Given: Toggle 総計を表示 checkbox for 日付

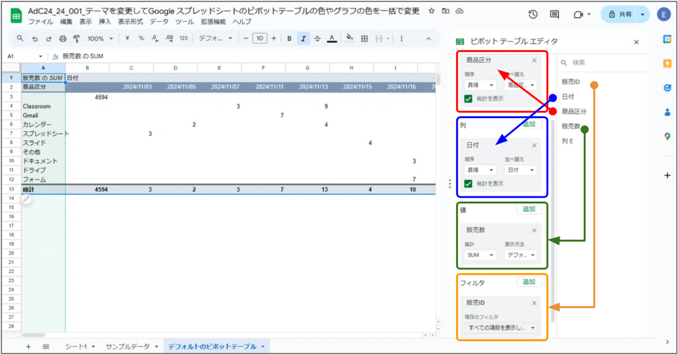Looking at the screenshot, I should [468, 183].
